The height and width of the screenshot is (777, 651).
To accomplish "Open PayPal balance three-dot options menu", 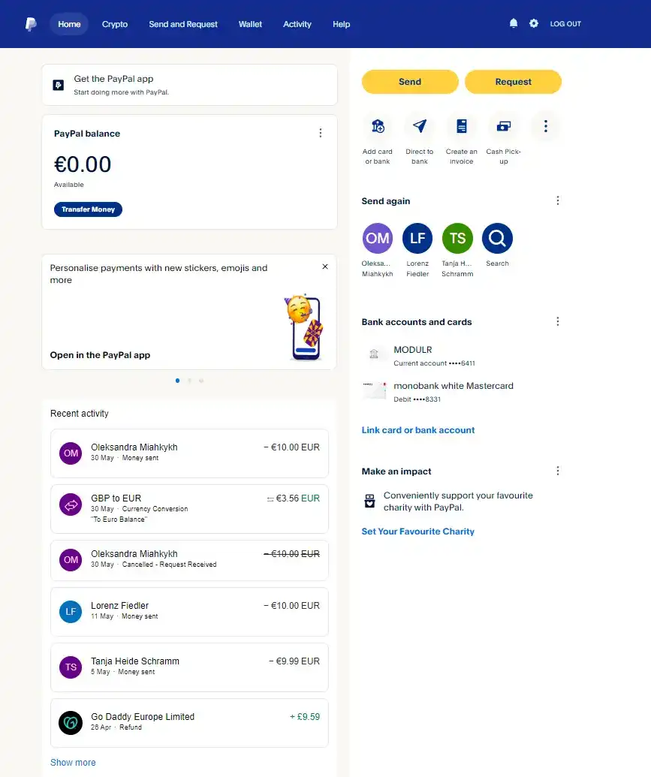I will click(321, 133).
